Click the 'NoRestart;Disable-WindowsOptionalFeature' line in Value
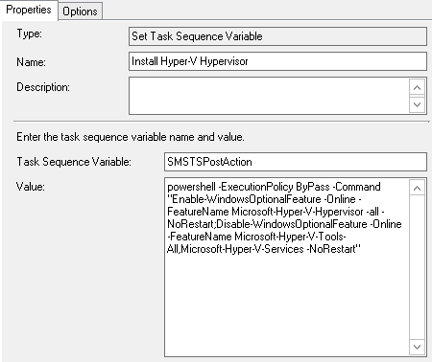The width and height of the screenshot is (432, 362). (x=284, y=224)
